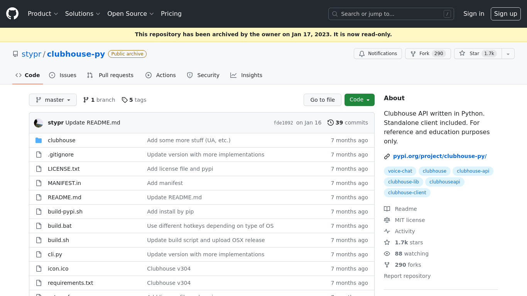
Task: Click the file icon beside build.sh
Action: 39,240
